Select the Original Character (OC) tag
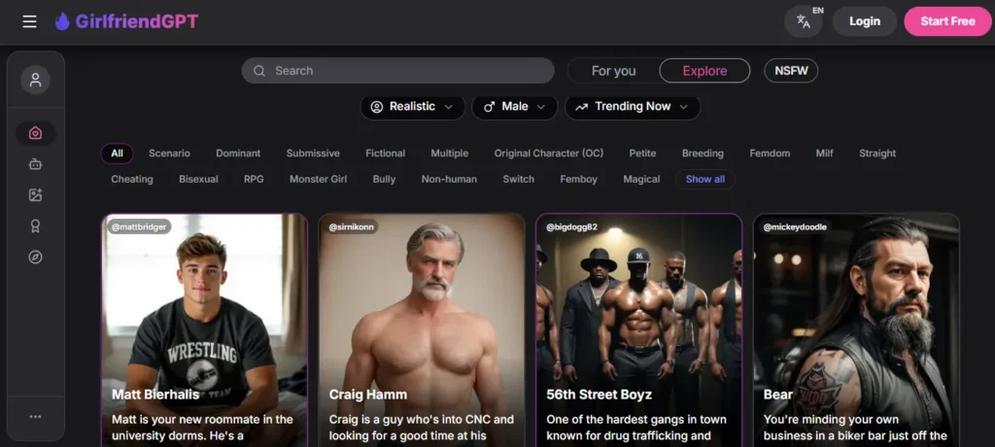This screenshot has height=447, width=995. coord(549,153)
